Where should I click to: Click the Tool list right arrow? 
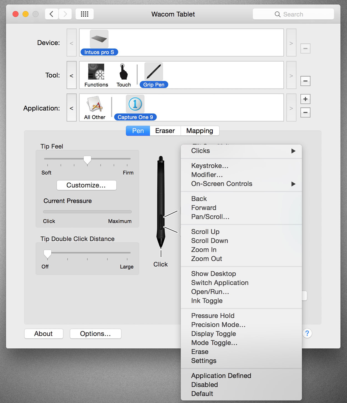pos(291,75)
